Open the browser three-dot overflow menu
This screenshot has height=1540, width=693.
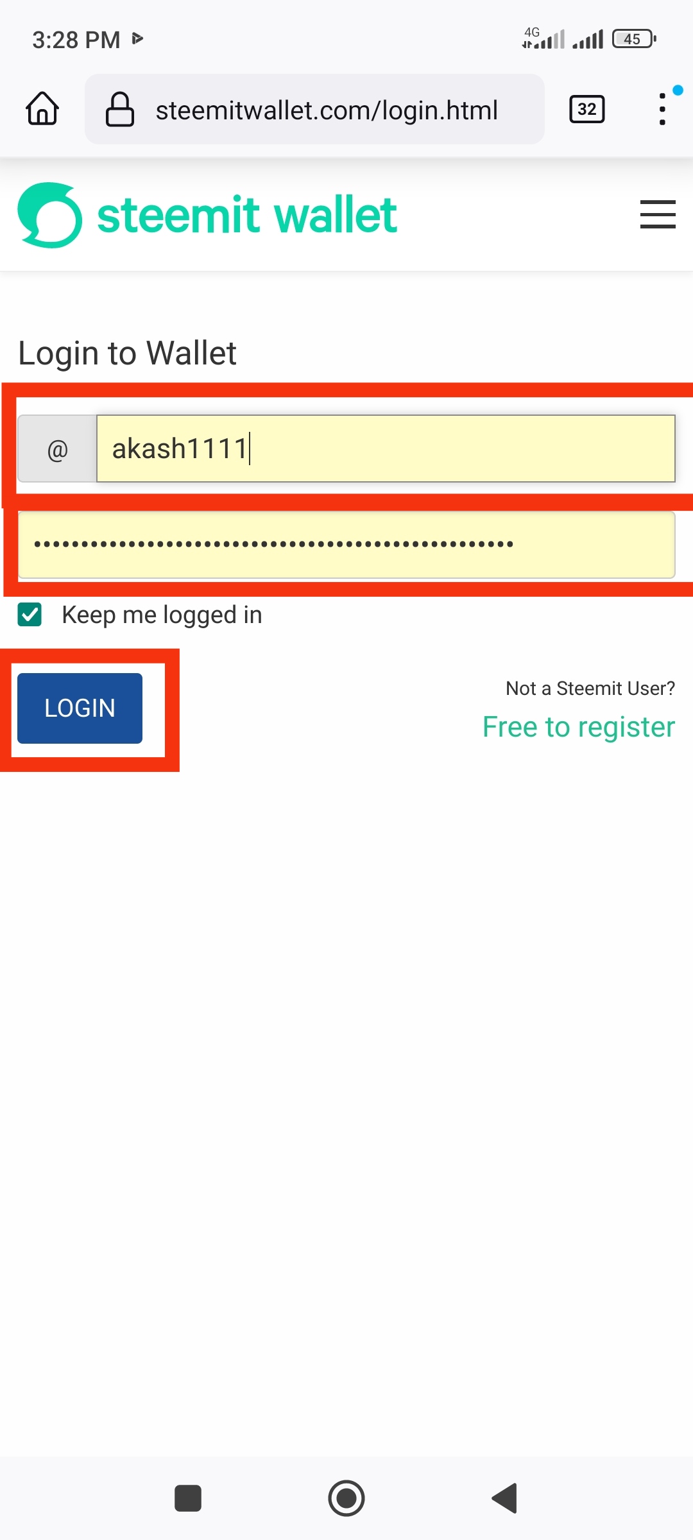(662, 109)
